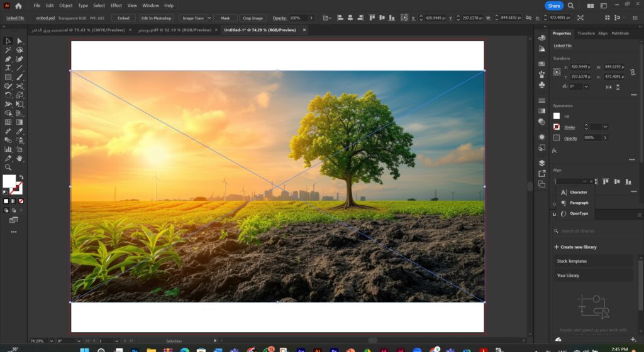Click the Change Screen Mode icon
Screen dimensions: 644x352
point(14,220)
